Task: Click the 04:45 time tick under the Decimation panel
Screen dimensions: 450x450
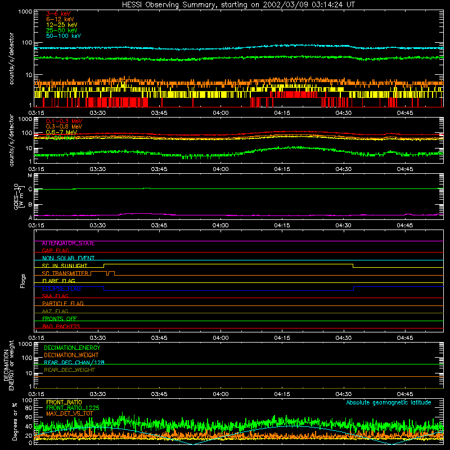Action: pyautogui.click(x=405, y=394)
